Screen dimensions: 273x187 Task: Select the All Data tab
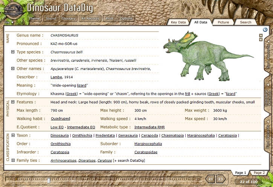coord(201,22)
